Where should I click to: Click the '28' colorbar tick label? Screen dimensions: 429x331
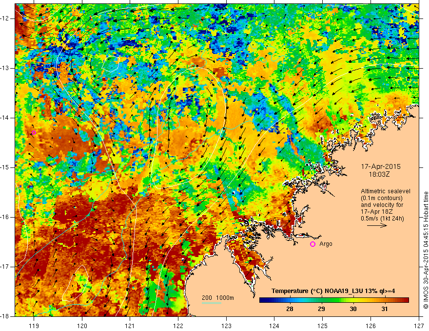(x=290, y=309)
